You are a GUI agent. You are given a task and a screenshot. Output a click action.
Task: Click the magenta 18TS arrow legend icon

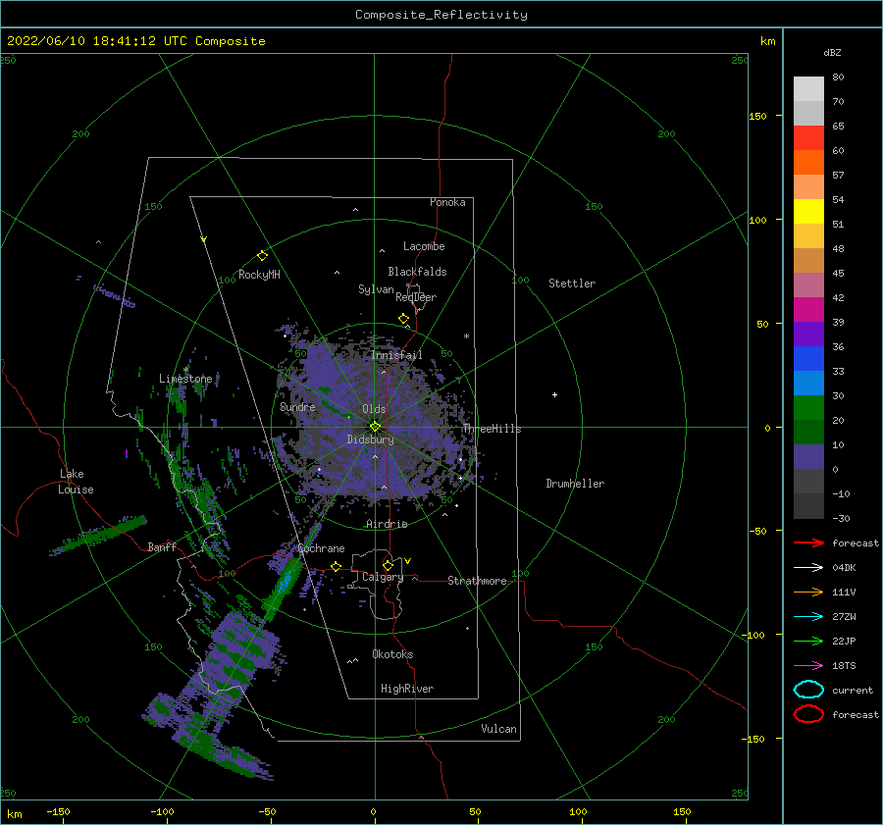point(808,666)
